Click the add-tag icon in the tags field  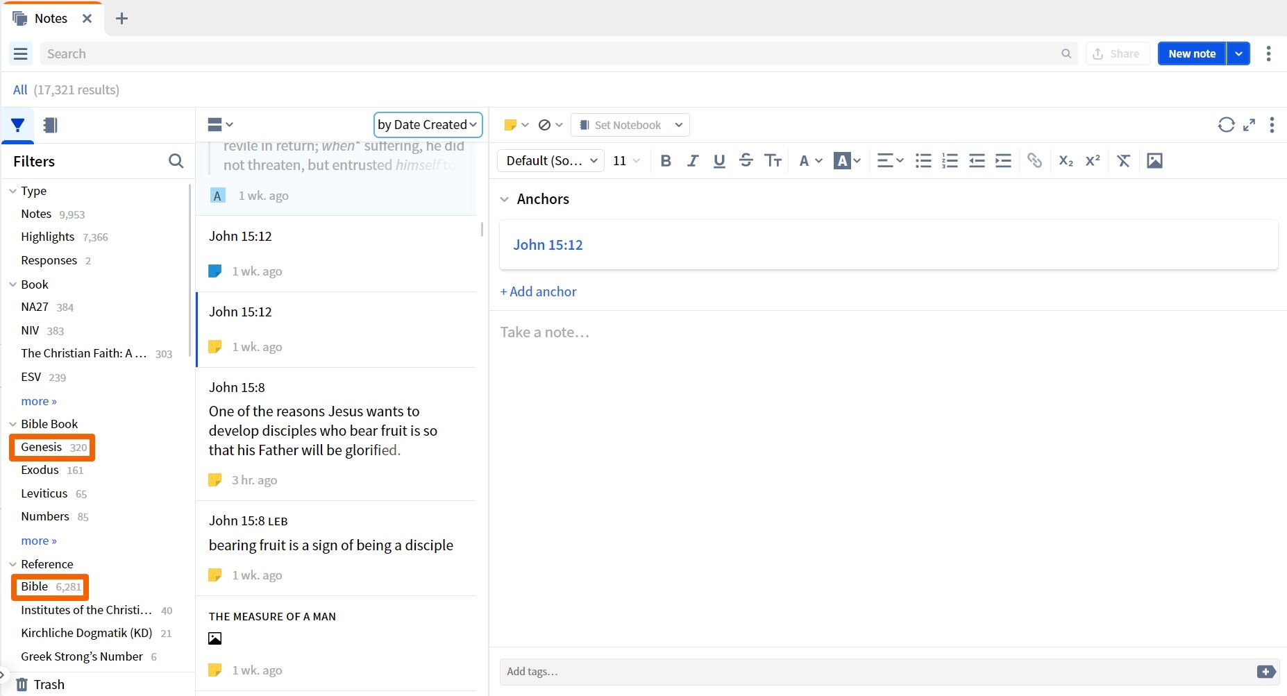click(1266, 672)
